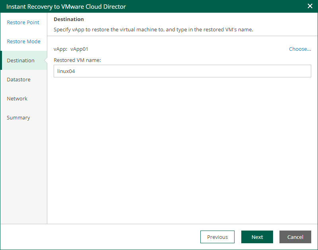
Task: Click the wizard title bar text
Action: (66, 6)
